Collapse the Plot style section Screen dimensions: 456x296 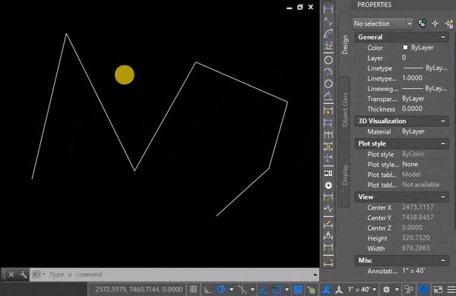pos(443,143)
